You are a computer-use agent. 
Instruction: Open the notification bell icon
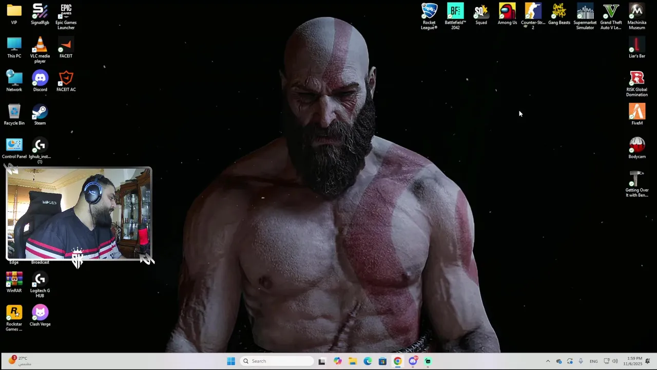[x=648, y=361]
